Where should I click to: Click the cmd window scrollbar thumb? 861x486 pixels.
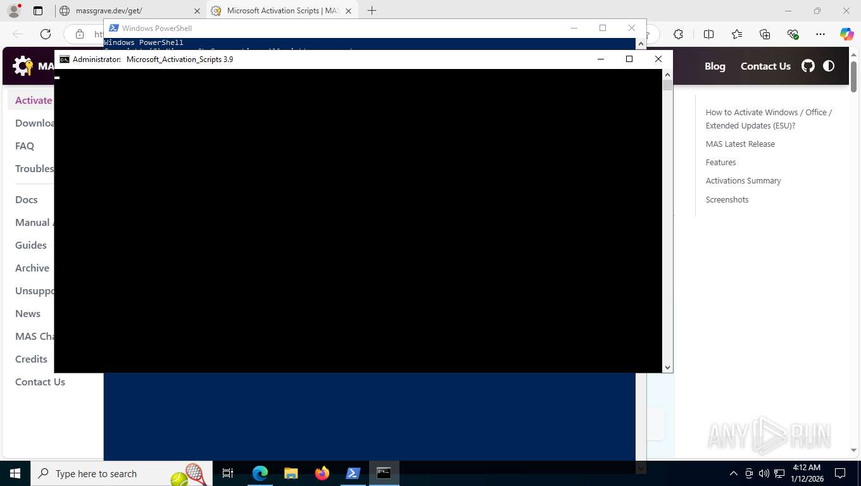pyautogui.click(x=667, y=85)
